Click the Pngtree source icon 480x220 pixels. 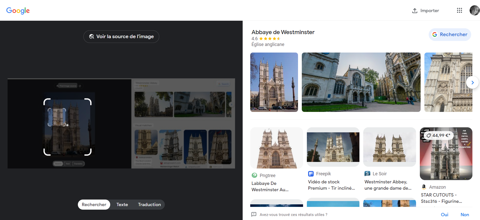[254, 175]
